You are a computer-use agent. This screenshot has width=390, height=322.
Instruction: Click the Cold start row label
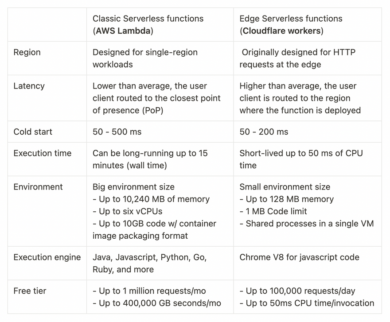point(33,132)
